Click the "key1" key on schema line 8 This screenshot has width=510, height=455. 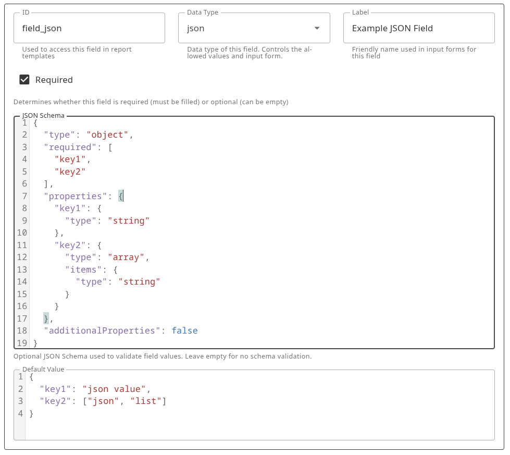(70, 208)
